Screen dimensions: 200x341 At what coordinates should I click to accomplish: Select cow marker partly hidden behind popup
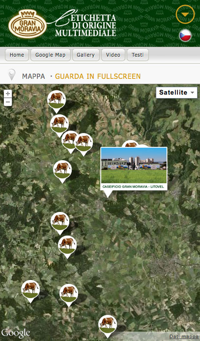pos(130,144)
